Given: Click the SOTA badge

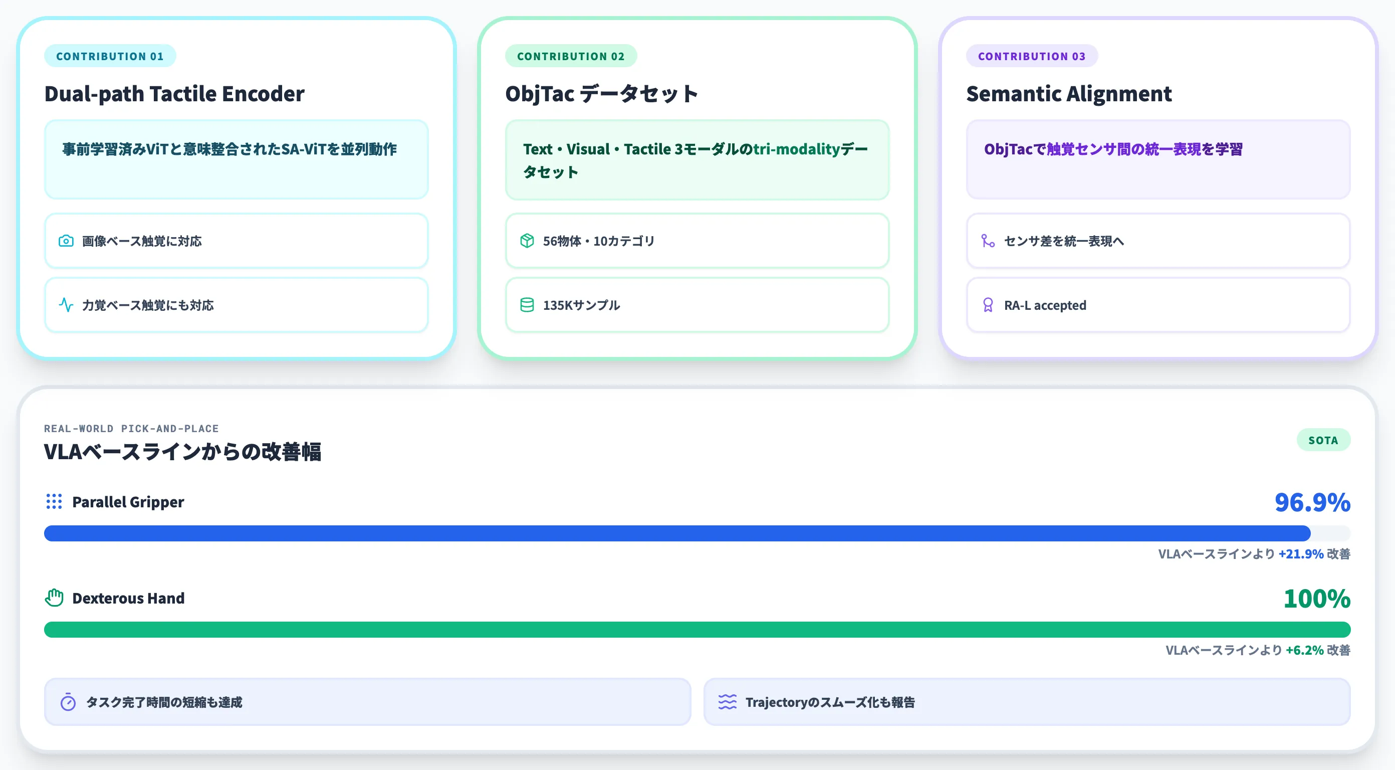Looking at the screenshot, I should [x=1323, y=440].
